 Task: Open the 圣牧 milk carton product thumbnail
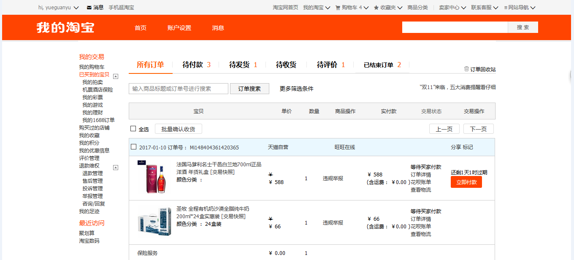[154, 221]
